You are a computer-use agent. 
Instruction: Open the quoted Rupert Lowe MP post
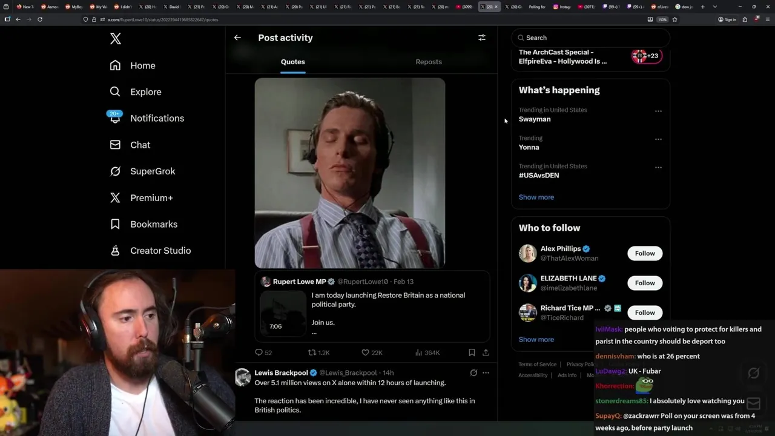372,306
